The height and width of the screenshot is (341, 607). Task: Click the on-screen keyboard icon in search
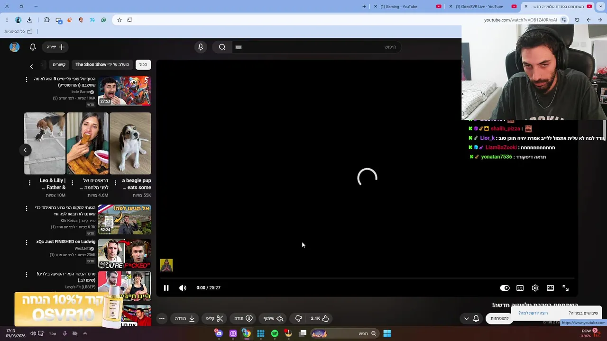click(x=239, y=47)
